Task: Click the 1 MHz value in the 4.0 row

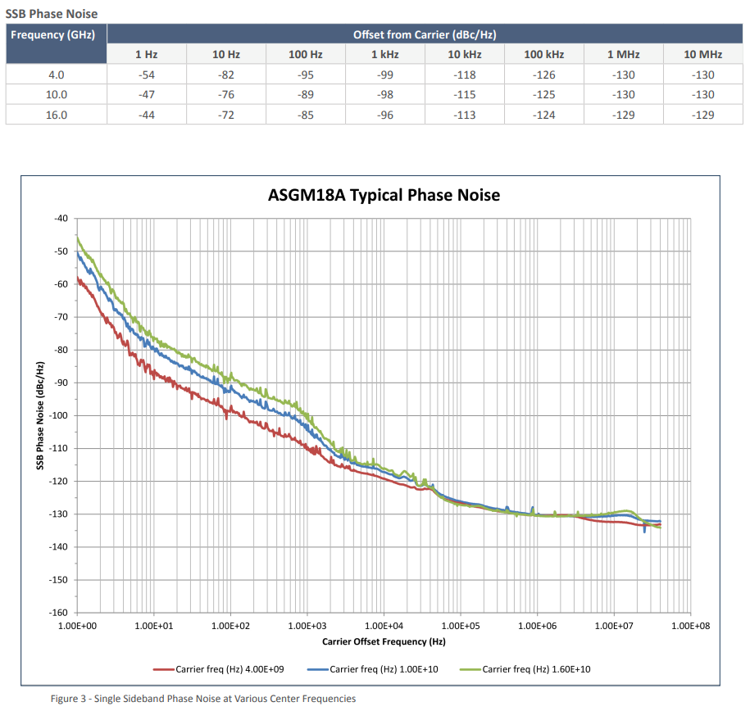Action: (624, 75)
